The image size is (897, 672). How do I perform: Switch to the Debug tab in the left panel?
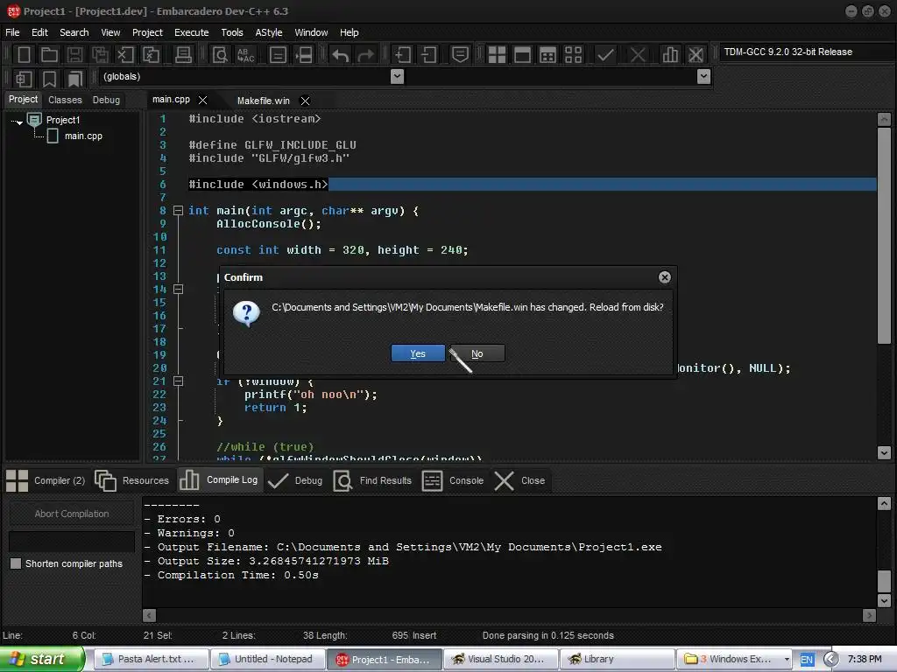(x=106, y=100)
